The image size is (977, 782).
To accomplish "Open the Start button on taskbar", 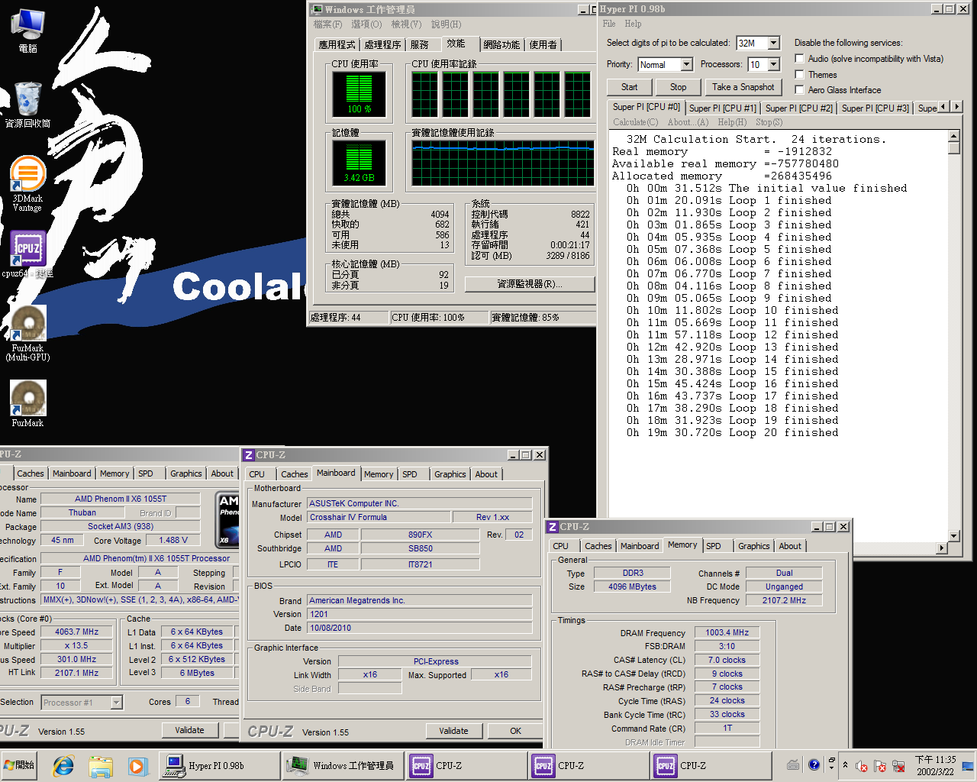I will 20,765.
